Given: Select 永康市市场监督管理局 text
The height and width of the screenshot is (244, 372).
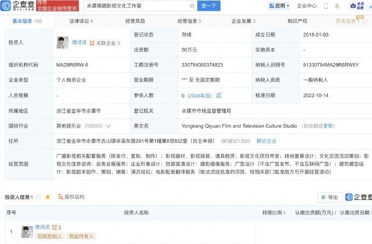Looking at the screenshot, I should pos(206,111).
